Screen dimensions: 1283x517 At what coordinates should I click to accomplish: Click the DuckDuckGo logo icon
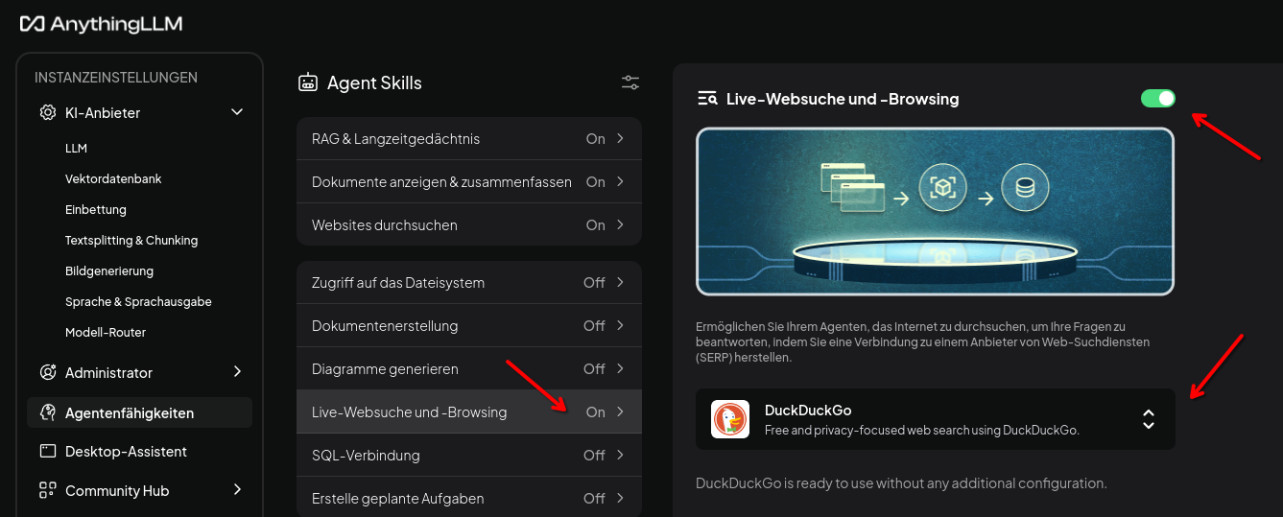click(x=730, y=419)
